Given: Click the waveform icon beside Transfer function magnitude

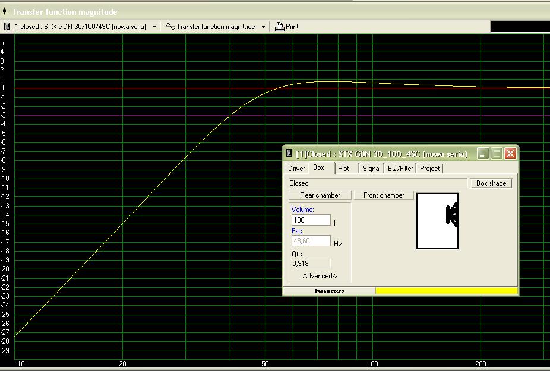Looking at the screenshot, I should 170,27.
